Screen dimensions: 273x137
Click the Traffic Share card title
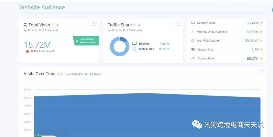(x=120, y=25)
